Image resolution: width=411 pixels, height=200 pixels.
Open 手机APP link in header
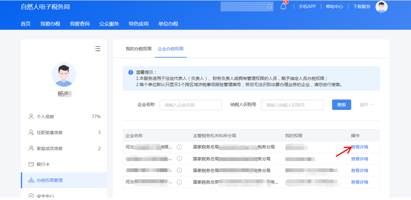pyautogui.click(x=307, y=6)
